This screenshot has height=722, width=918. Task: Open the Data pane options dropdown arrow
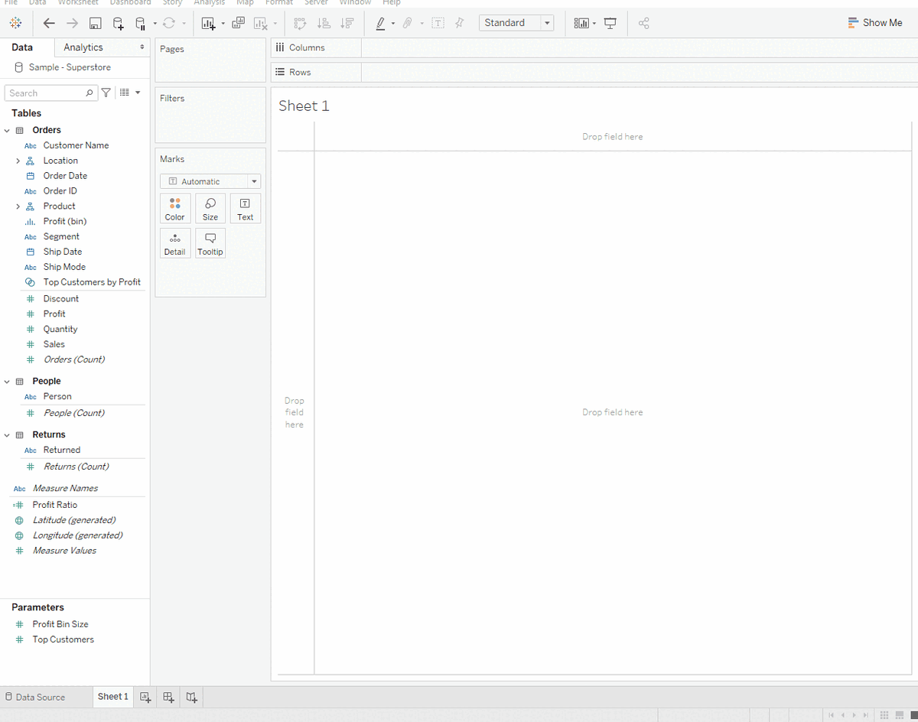tap(138, 93)
